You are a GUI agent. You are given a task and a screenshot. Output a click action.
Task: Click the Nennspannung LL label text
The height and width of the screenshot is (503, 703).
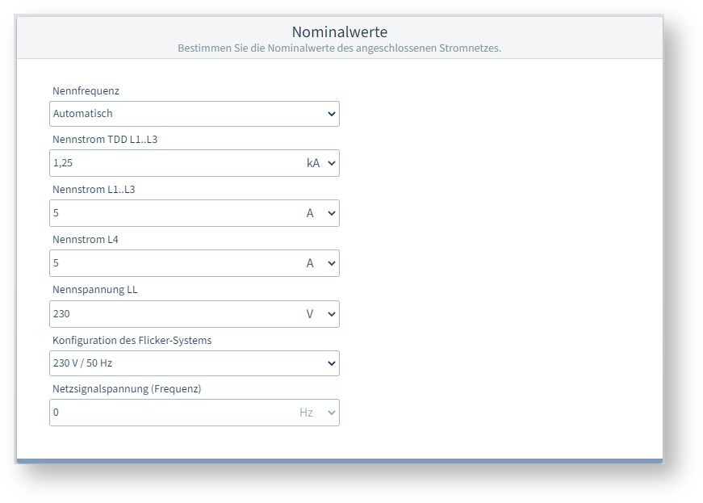(95, 289)
